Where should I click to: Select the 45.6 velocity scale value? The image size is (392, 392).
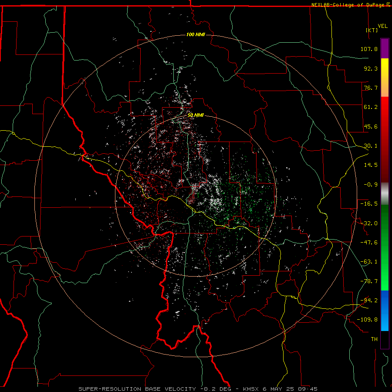(x=371, y=126)
